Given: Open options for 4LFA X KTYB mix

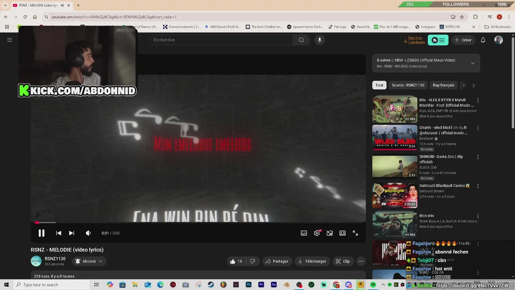Looking at the screenshot, I should (478, 100).
